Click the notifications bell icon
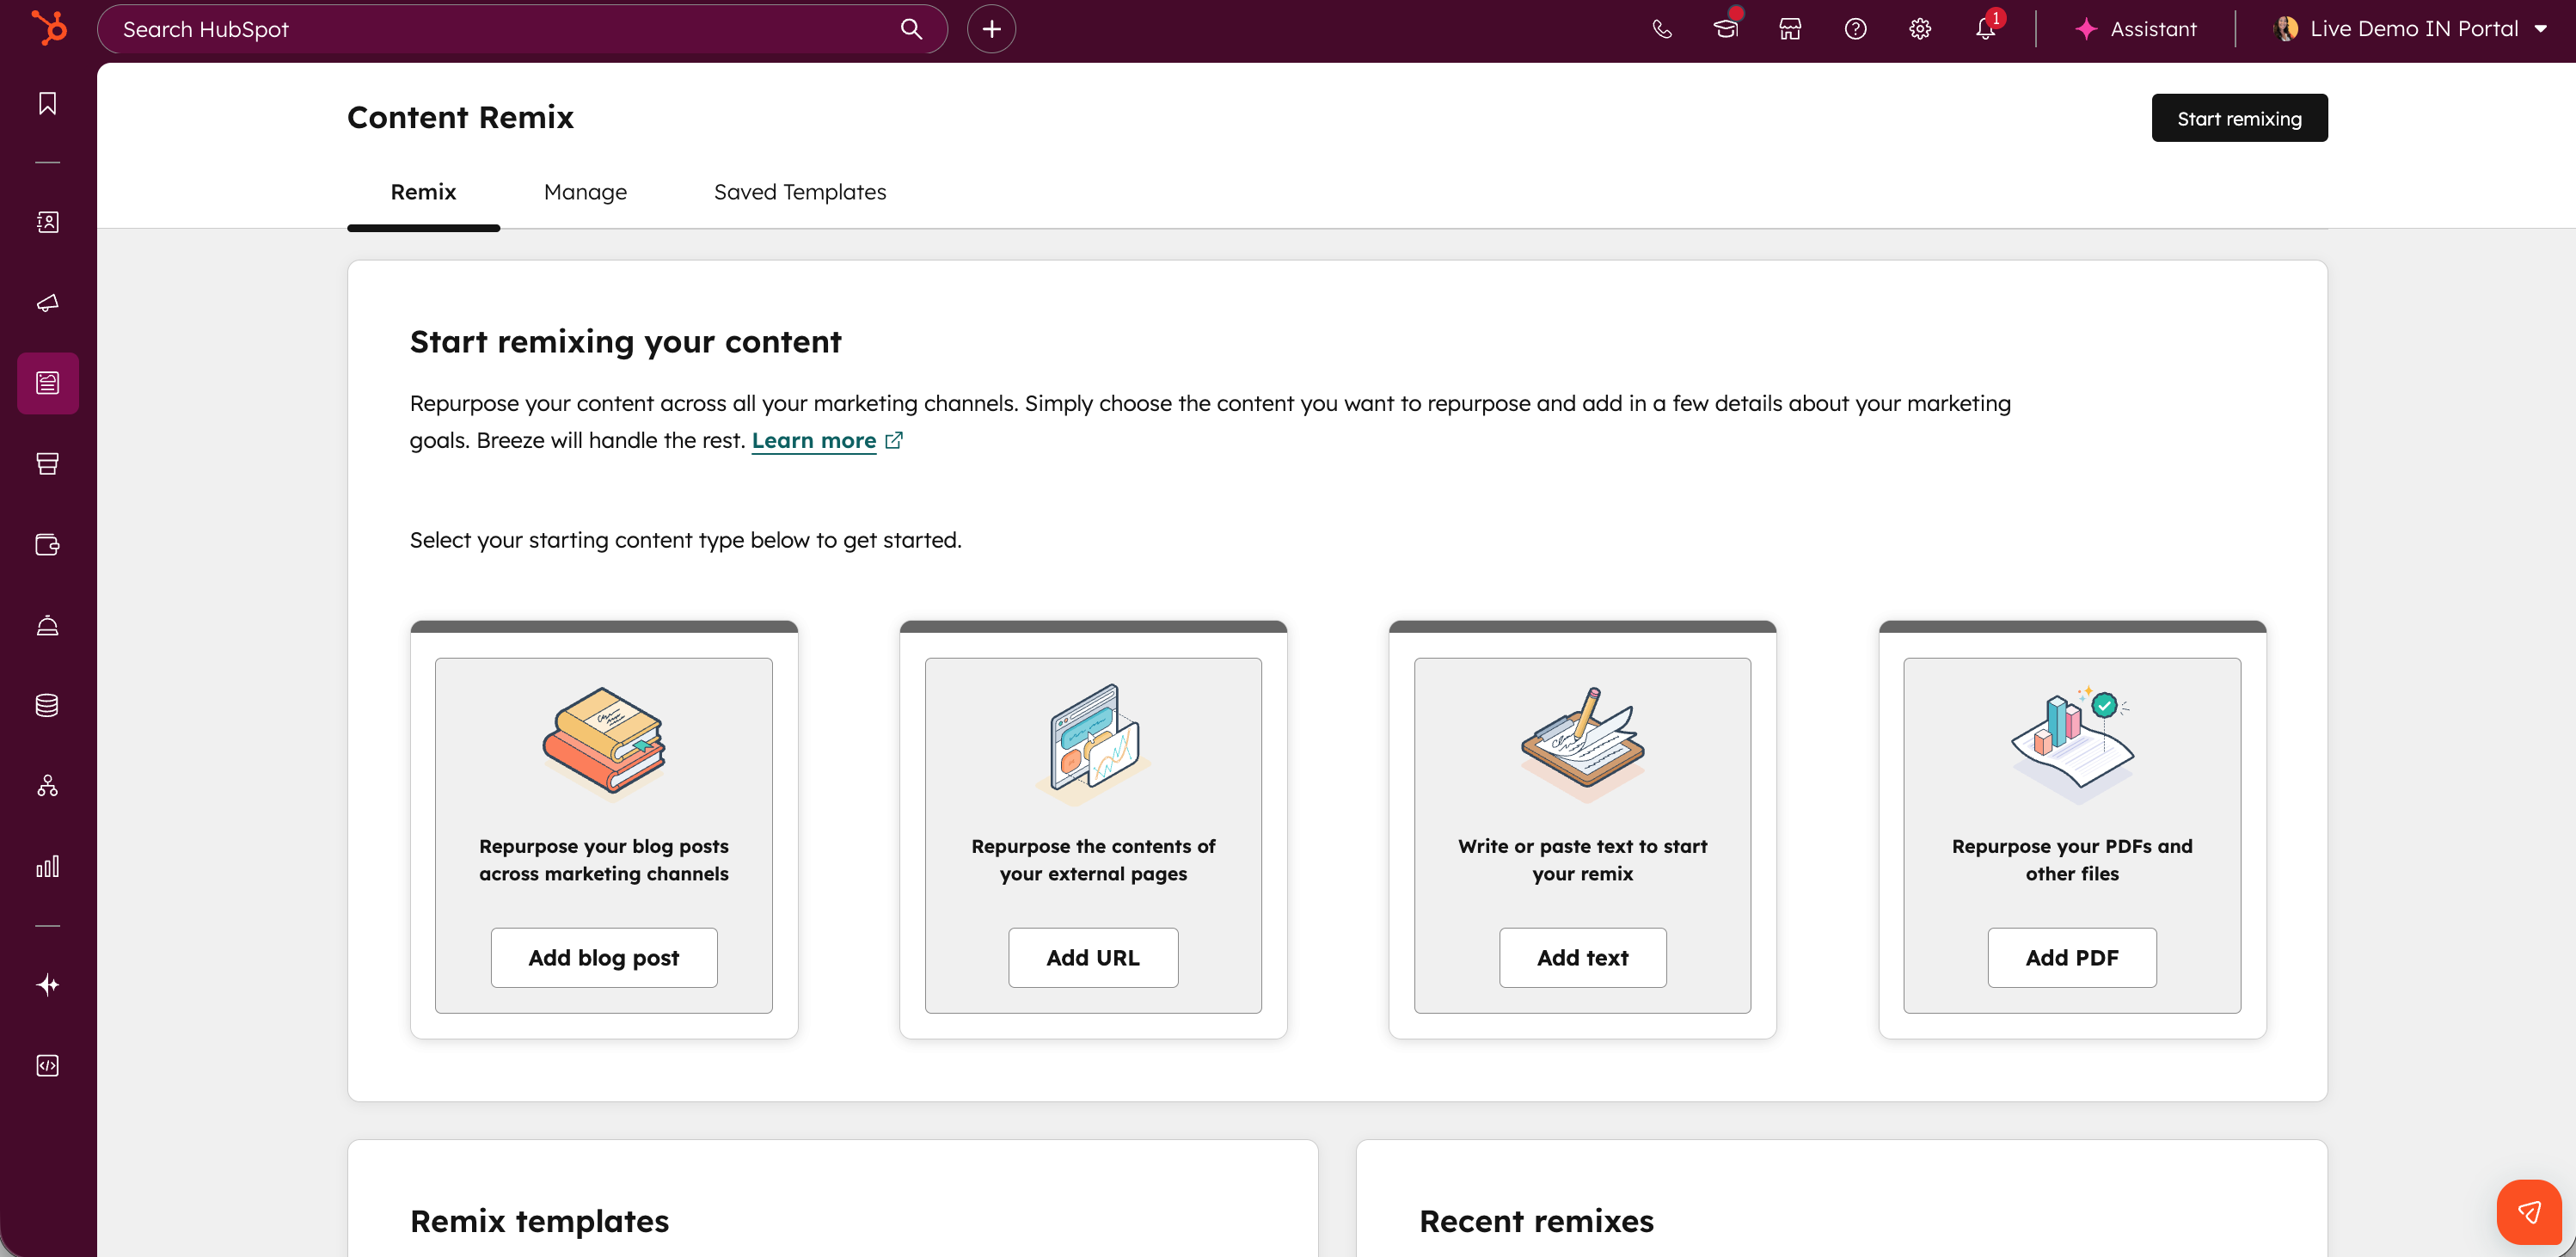Viewport: 2576px width, 1257px height. tap(1985, 29)
